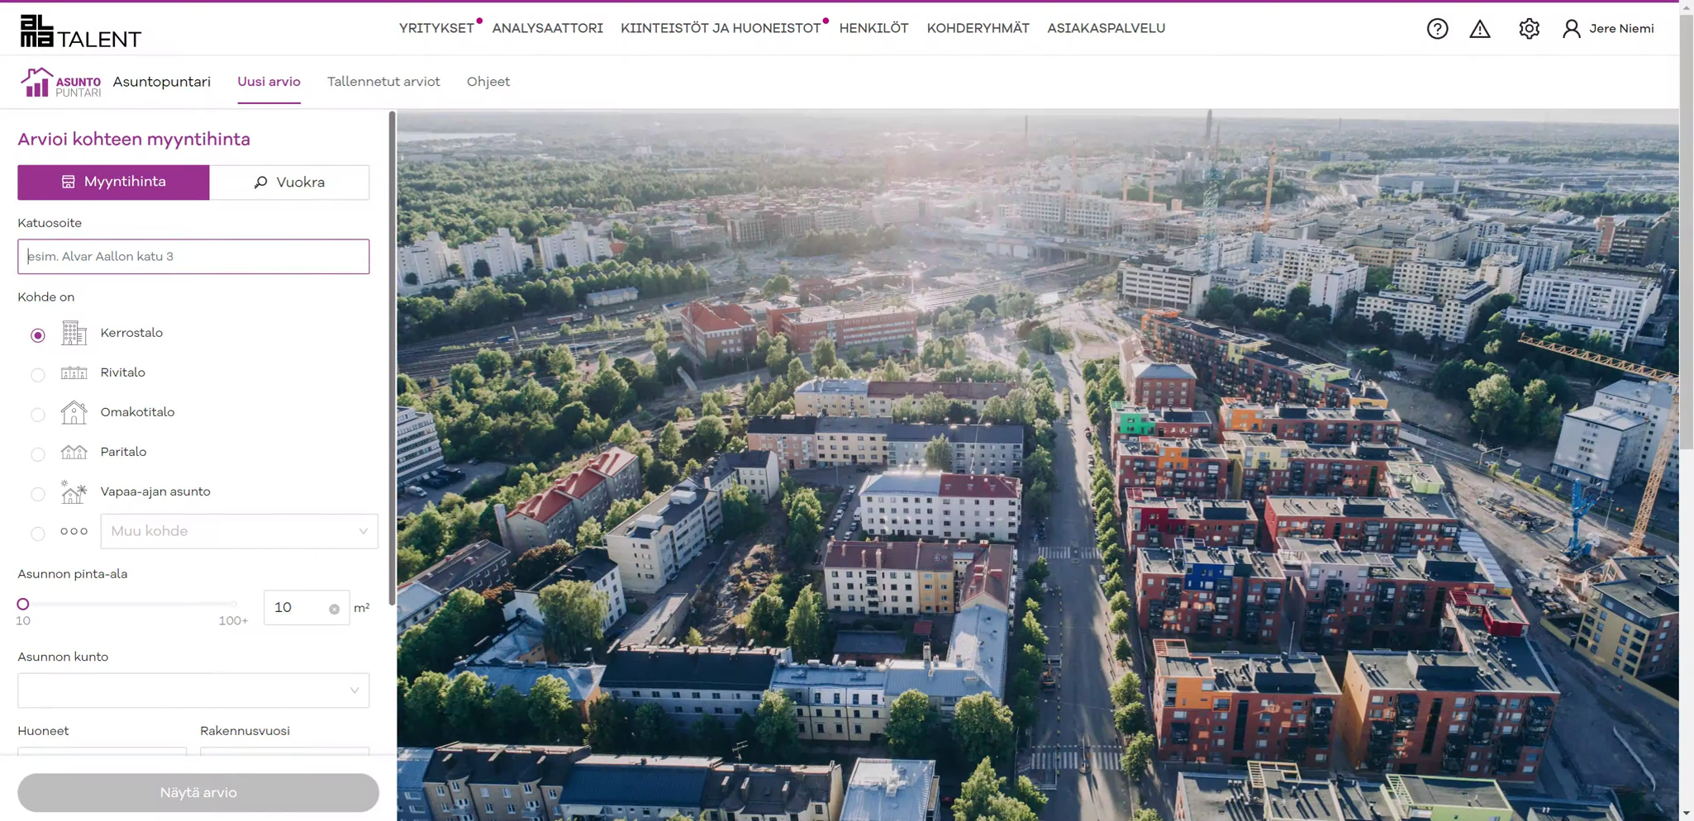Click the Asunnon pinta-ala slider handle

pos(23,604)
